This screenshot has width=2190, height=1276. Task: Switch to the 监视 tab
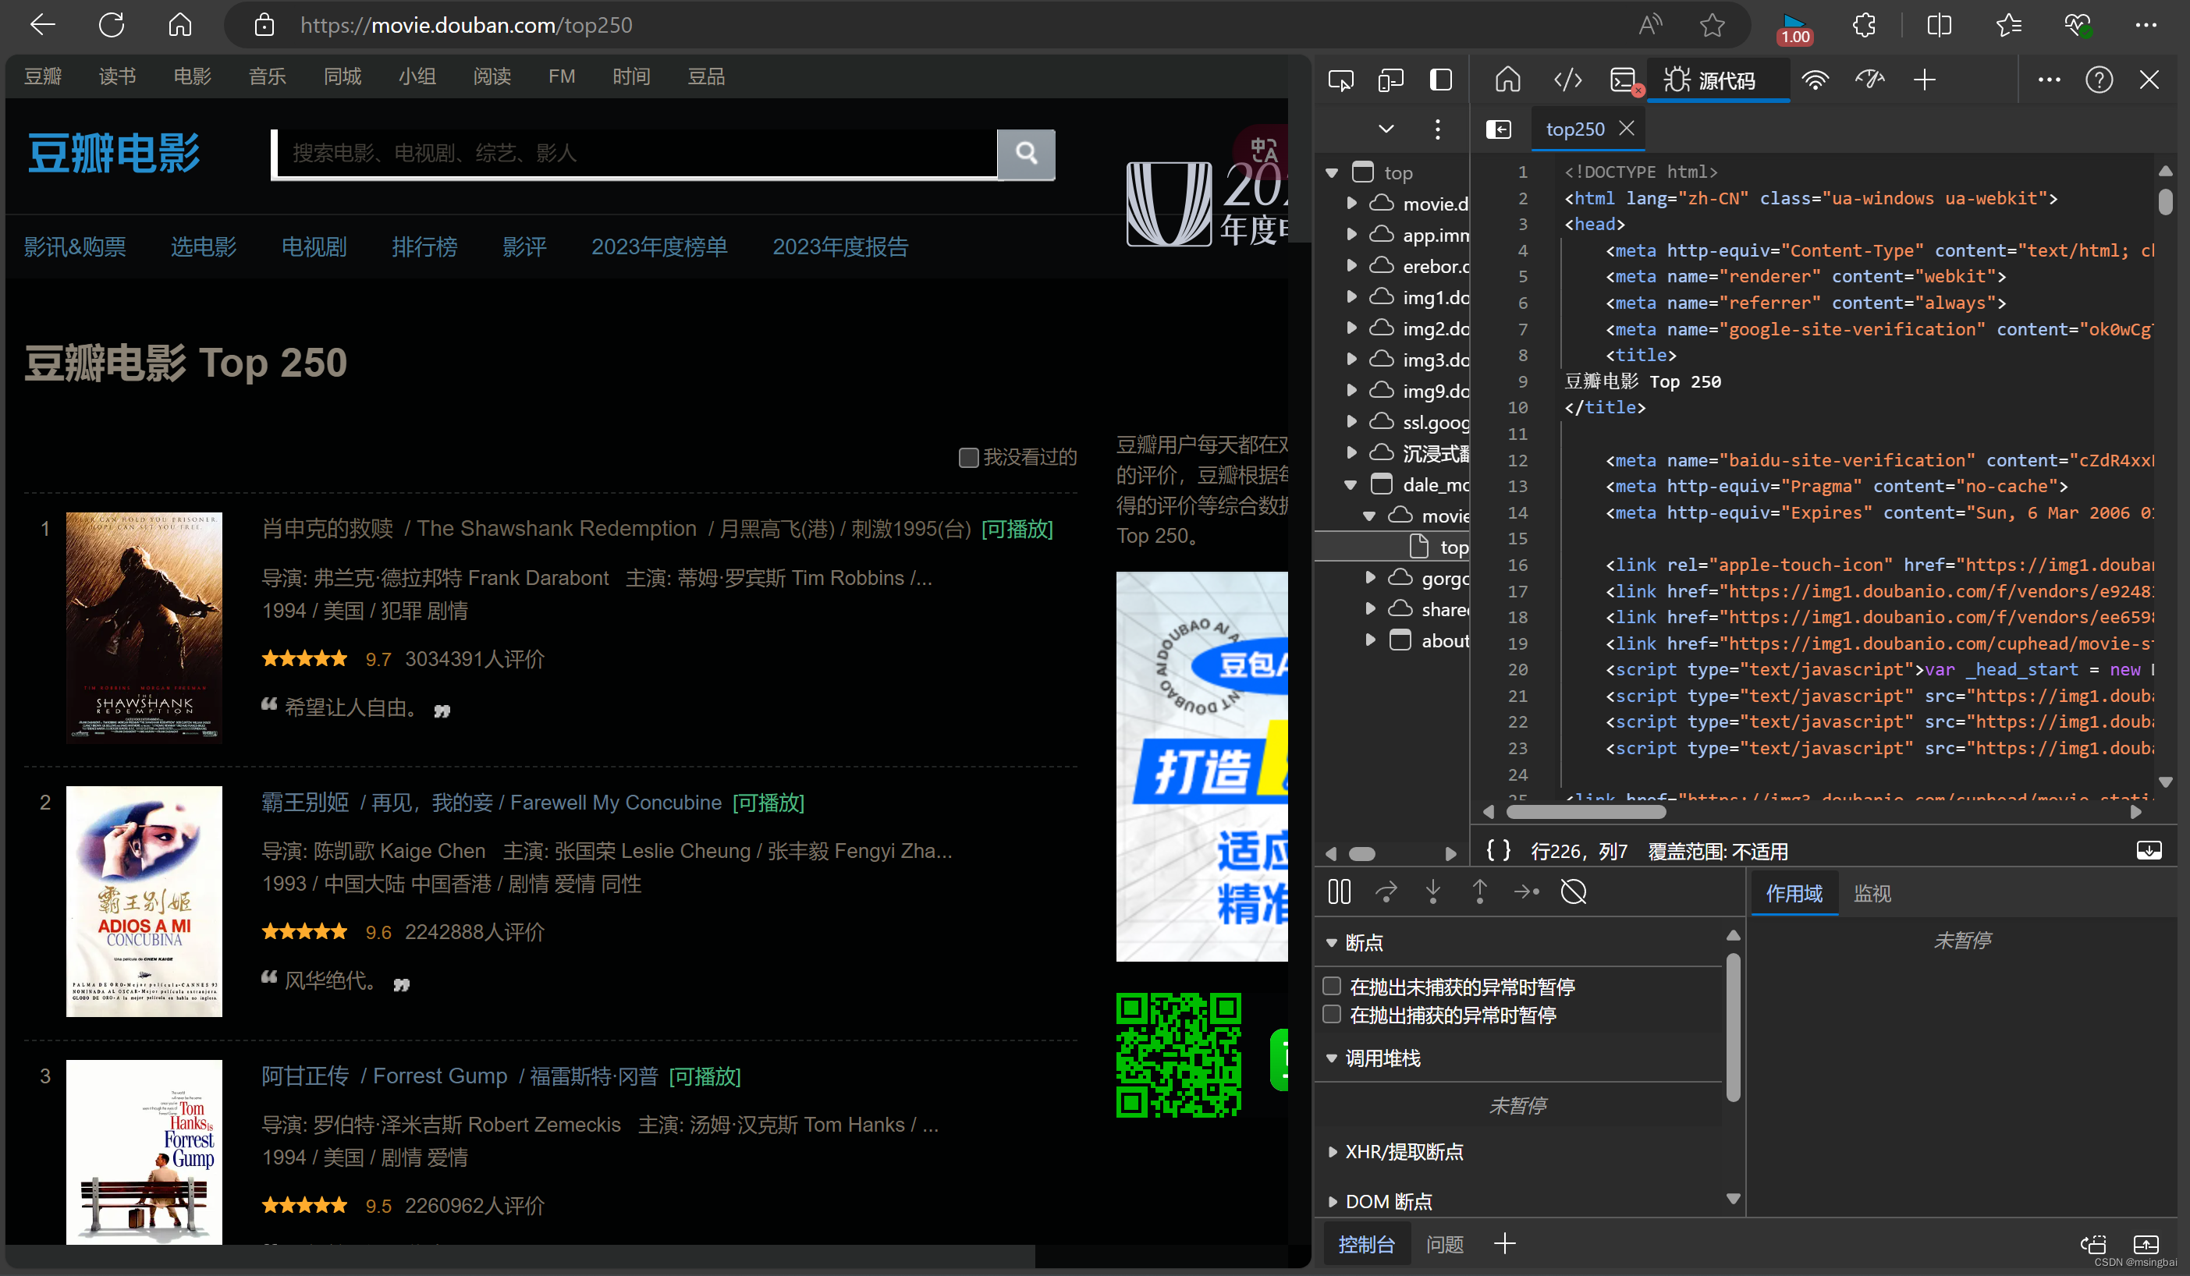[1871, 893]
